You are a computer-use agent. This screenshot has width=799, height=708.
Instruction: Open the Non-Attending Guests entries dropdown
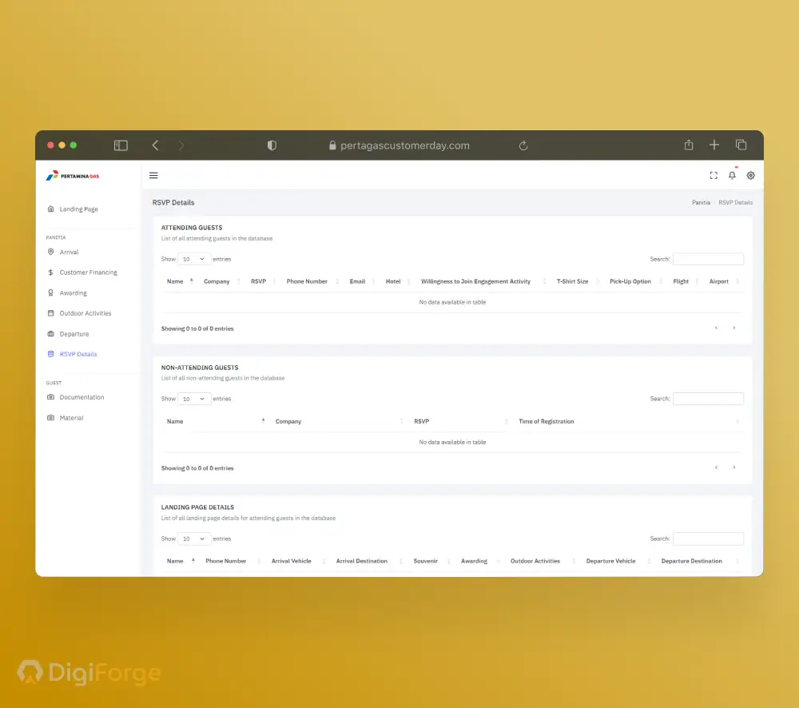[x=194, y=399]
